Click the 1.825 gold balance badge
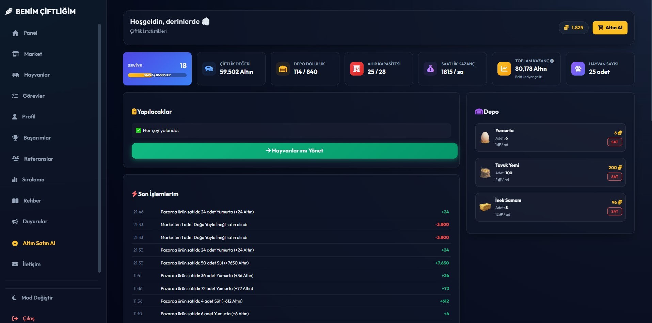The height and width of the screenshot is (323, 652). click(573, 28)
